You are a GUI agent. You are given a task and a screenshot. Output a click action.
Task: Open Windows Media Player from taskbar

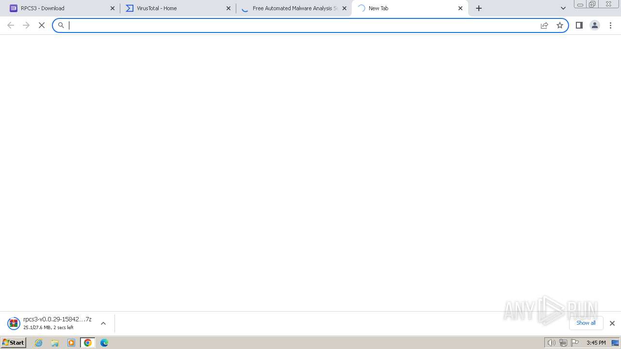(x=71, y=343)
